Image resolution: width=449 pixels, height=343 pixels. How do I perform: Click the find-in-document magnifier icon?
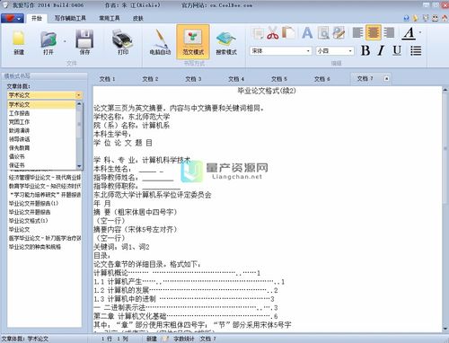click(x=323, y=32)
